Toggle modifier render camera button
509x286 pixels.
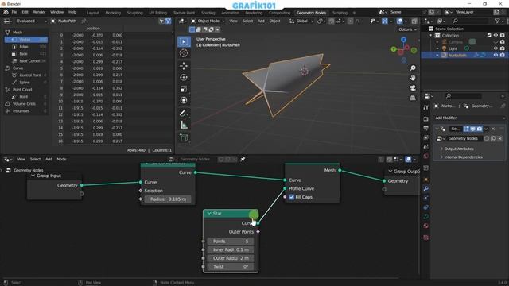[x=479, y=129]
